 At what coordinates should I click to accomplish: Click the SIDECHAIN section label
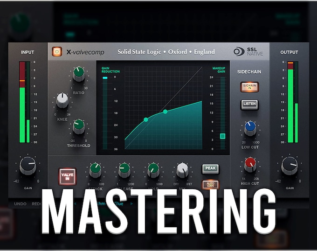click(249, 72)
